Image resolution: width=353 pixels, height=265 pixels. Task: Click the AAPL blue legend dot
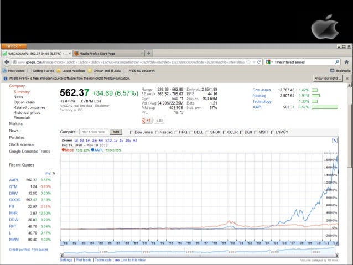click(x=92, y=150)
